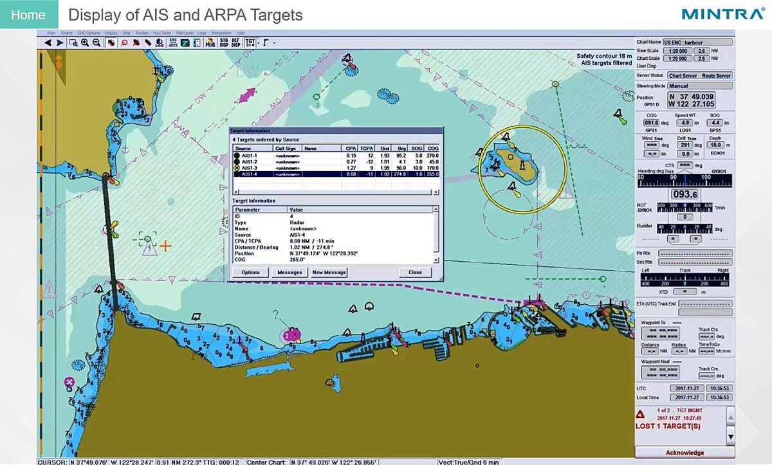772x465 pixels.
Task: Click New Message button
Action: click(x=329, y=272)
